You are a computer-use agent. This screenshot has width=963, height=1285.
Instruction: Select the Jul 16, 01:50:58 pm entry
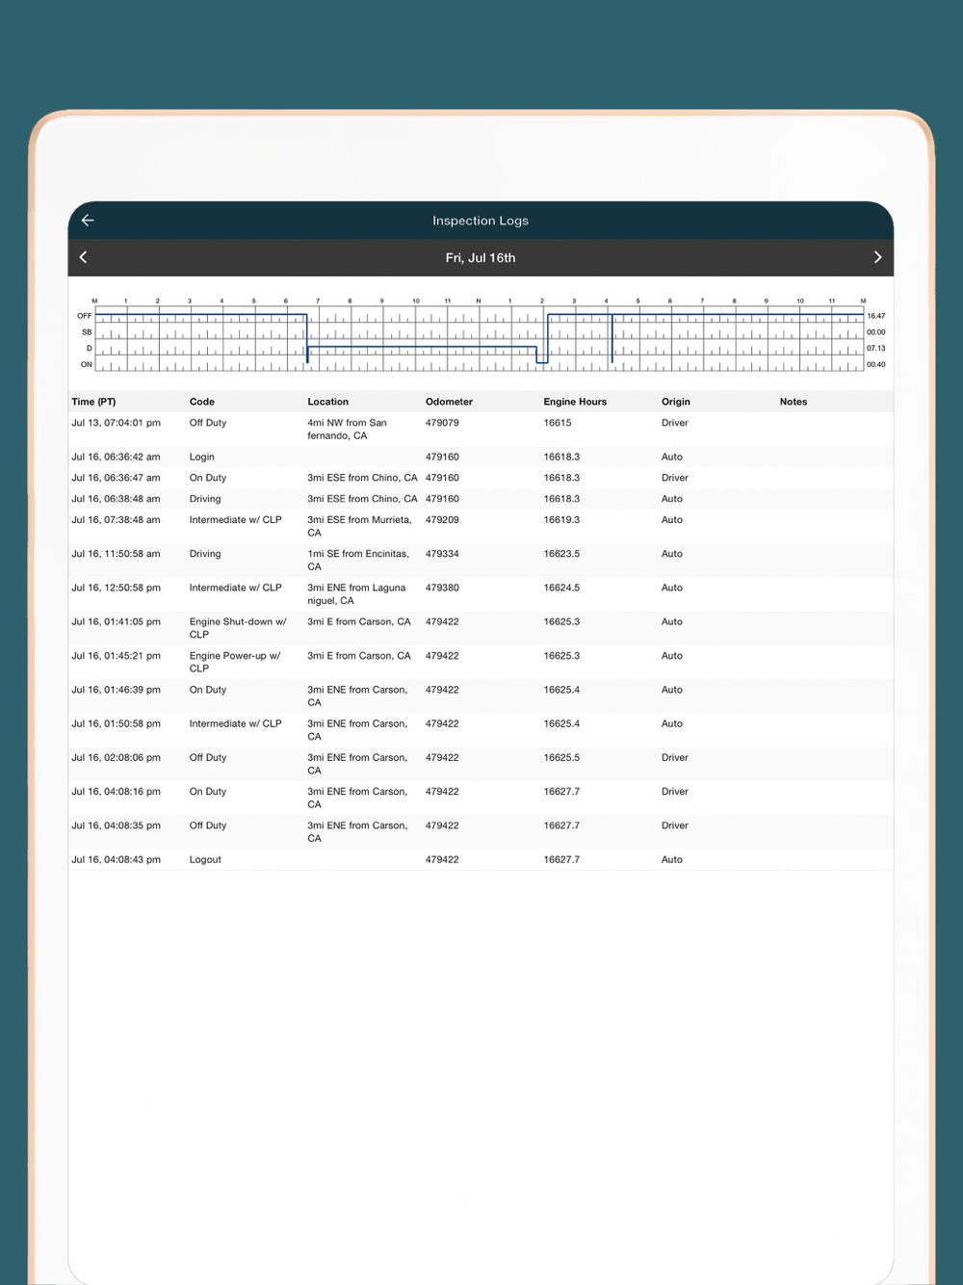coord(481,730)
